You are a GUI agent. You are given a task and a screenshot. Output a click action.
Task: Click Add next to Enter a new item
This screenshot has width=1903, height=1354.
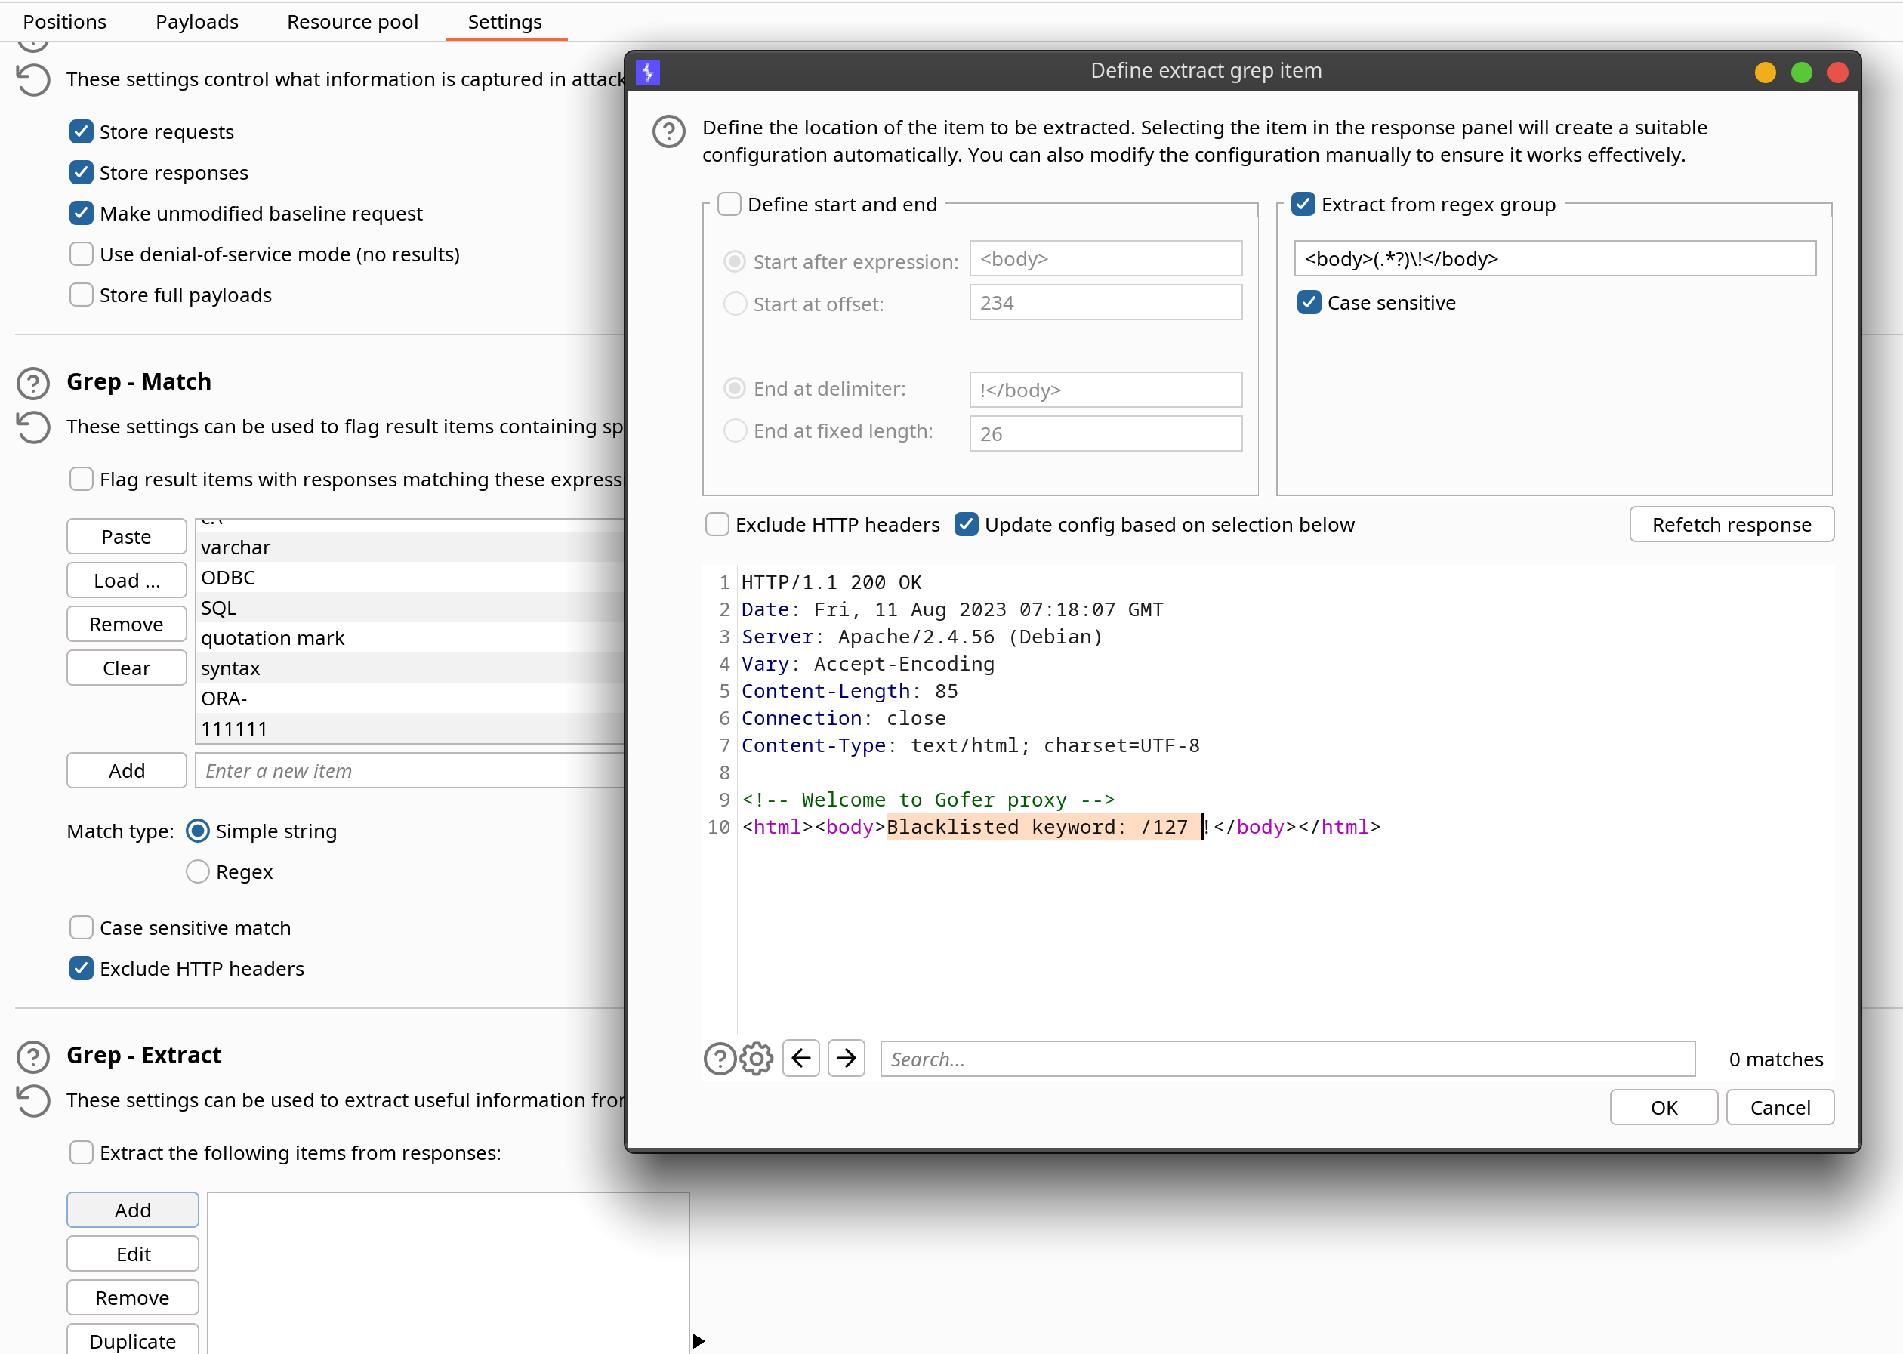coord(127,770)
